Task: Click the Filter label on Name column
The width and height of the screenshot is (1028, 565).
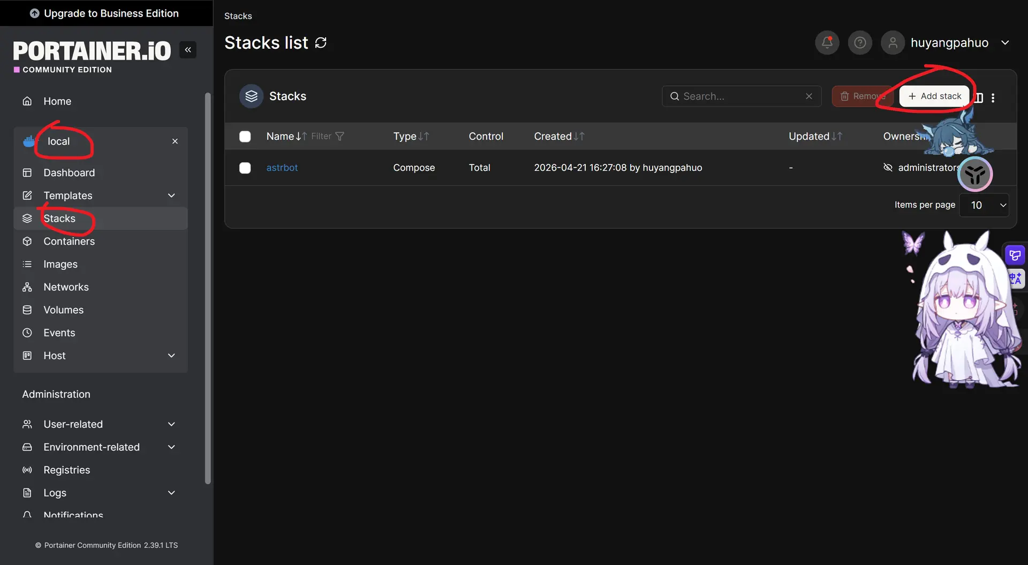Action: point(321,137)
